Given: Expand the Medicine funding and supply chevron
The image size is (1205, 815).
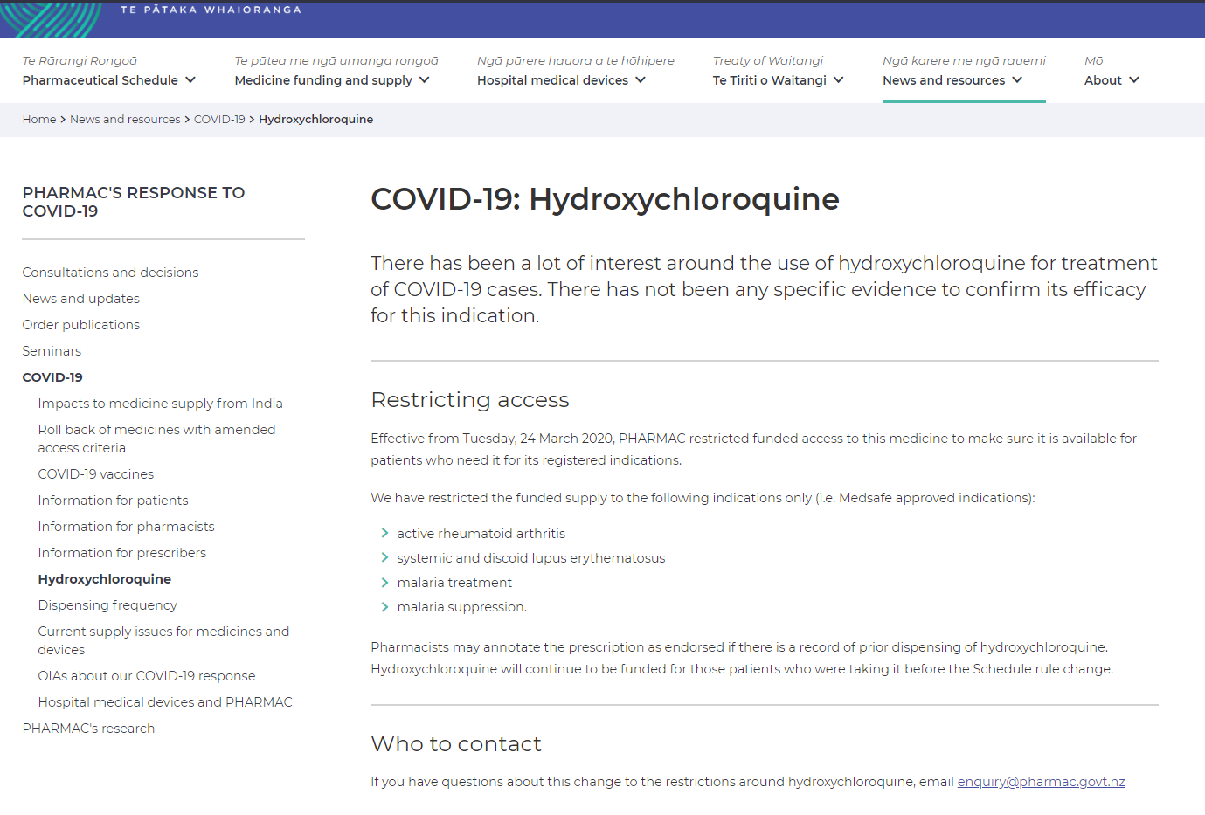Looking at the screenshot, I should [x=425, y=80].
